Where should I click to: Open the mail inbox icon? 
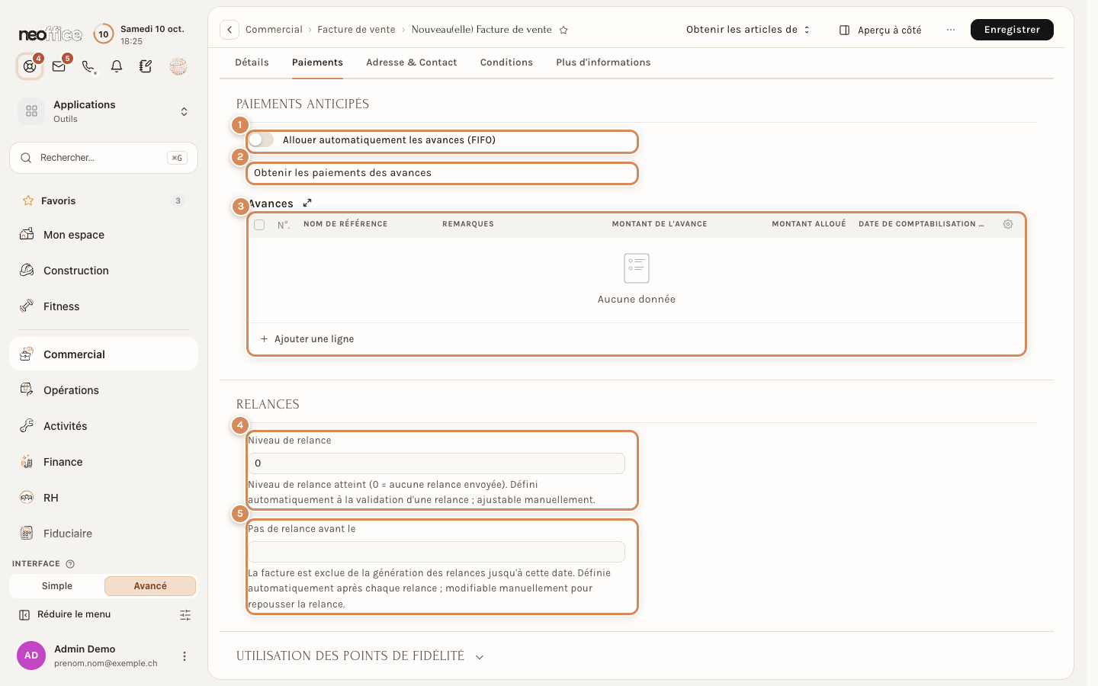59,66
